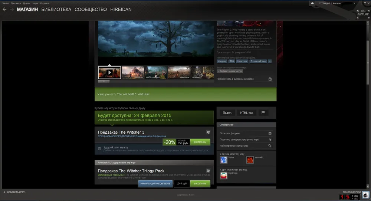Play the trailer video thumbnail
Screen dimensions: 371x201
(109, 73)
